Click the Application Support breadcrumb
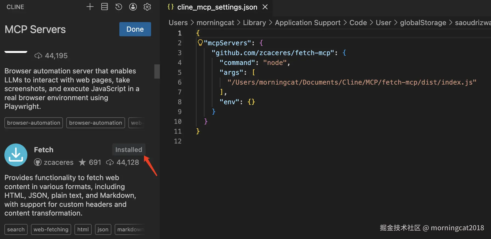The height and width of the screenshot is (239, 491). 308,23
